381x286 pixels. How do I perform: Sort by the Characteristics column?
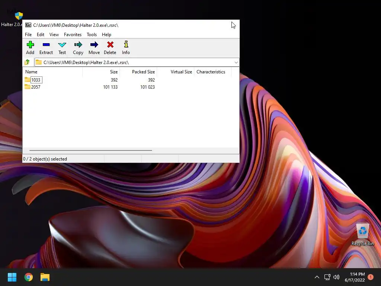click(x=212, y=72)
